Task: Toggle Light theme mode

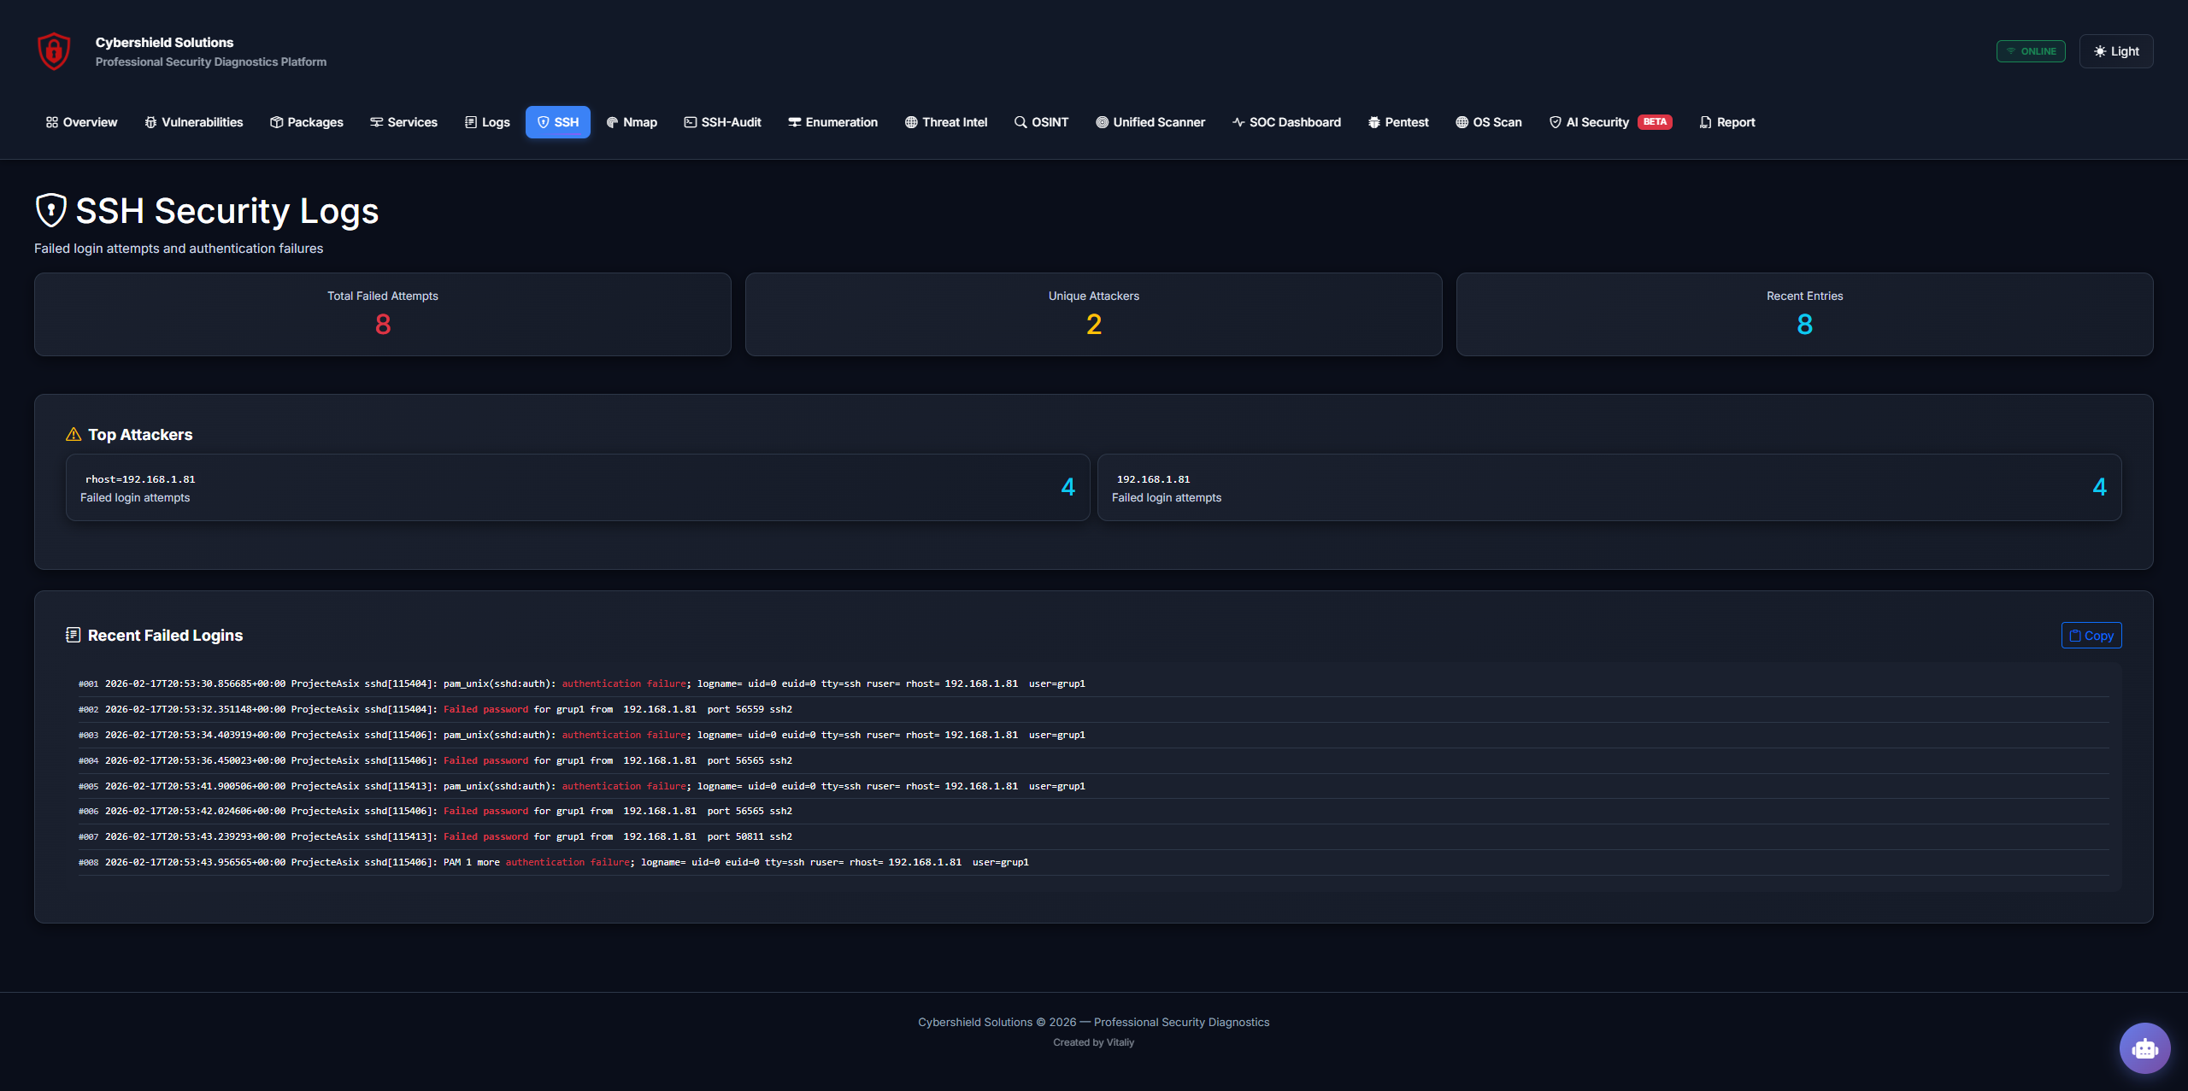Action: [2116, 51]
